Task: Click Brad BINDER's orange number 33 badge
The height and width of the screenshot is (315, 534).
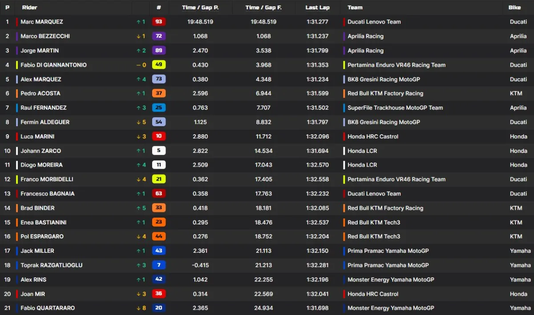Action: [x=159, y=208]
